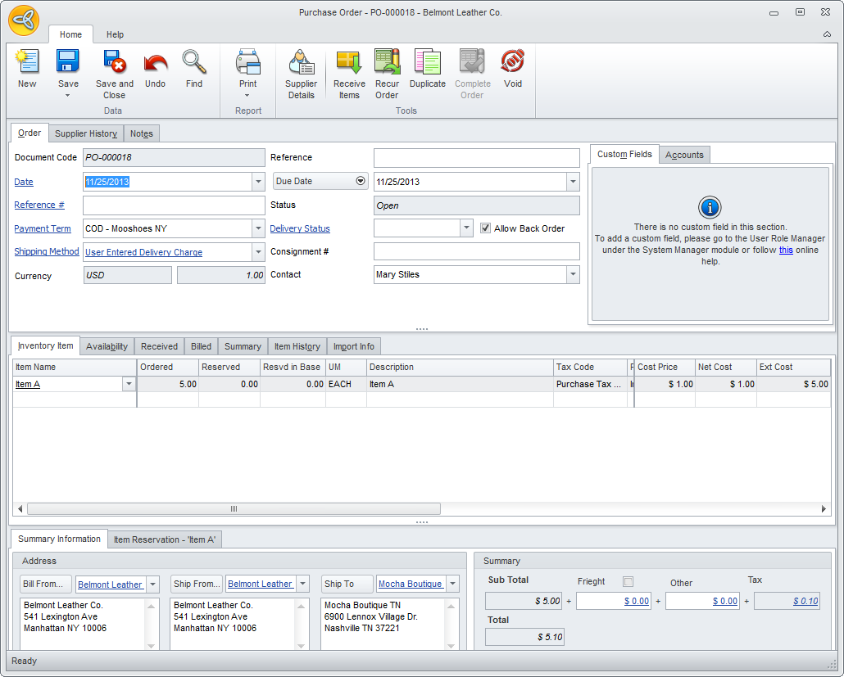Click the Reference text field
The height and width of the screenshot is (677, 844).
tap(476, 158)
